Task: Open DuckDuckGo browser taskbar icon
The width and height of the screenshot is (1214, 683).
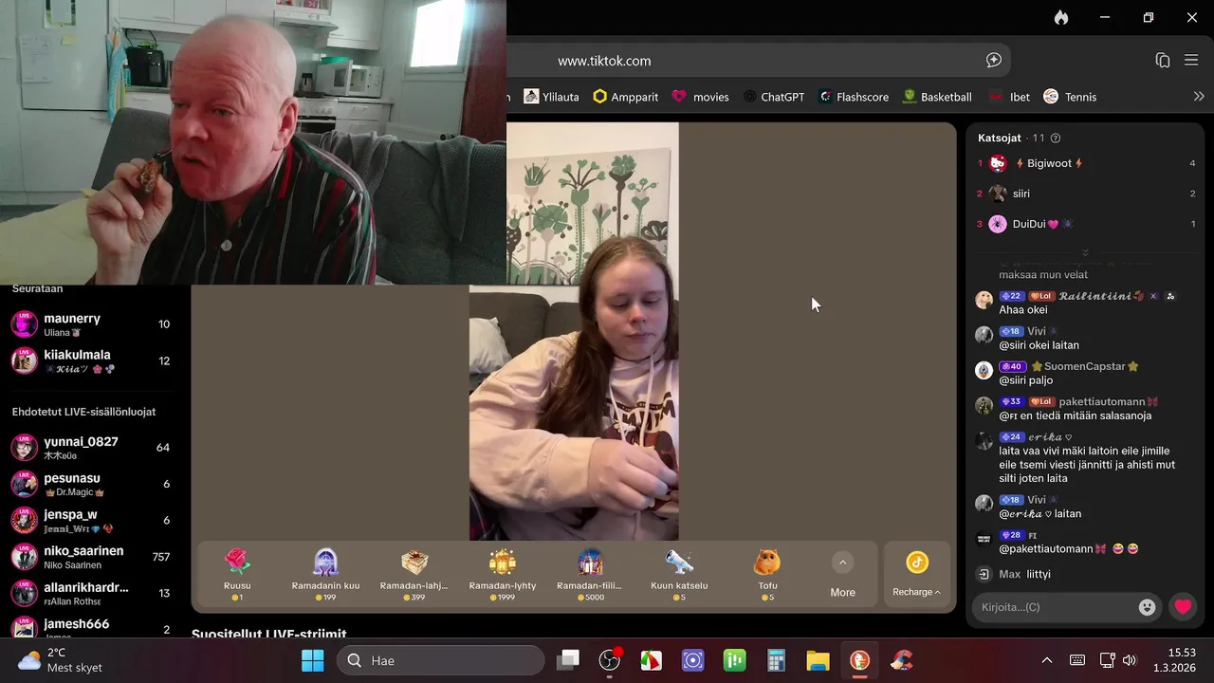Action: tap(859, 660)
